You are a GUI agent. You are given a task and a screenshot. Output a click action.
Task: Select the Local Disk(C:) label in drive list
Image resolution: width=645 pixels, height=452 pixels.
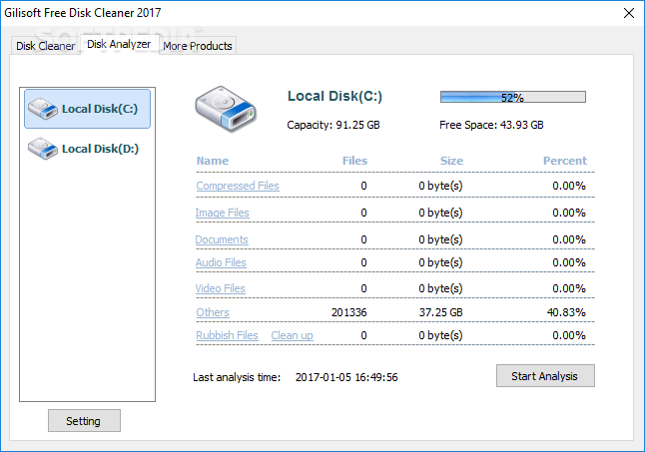(x=100, y=109)
